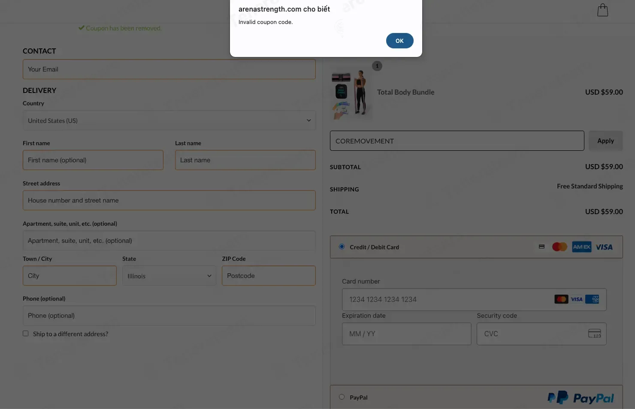Click the Visa icon inside card number field
Image resolution: width=635 pixels, height=409 pixels.
577,299
